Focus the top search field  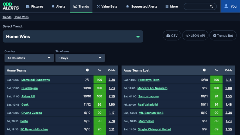(x=200, y=6)
